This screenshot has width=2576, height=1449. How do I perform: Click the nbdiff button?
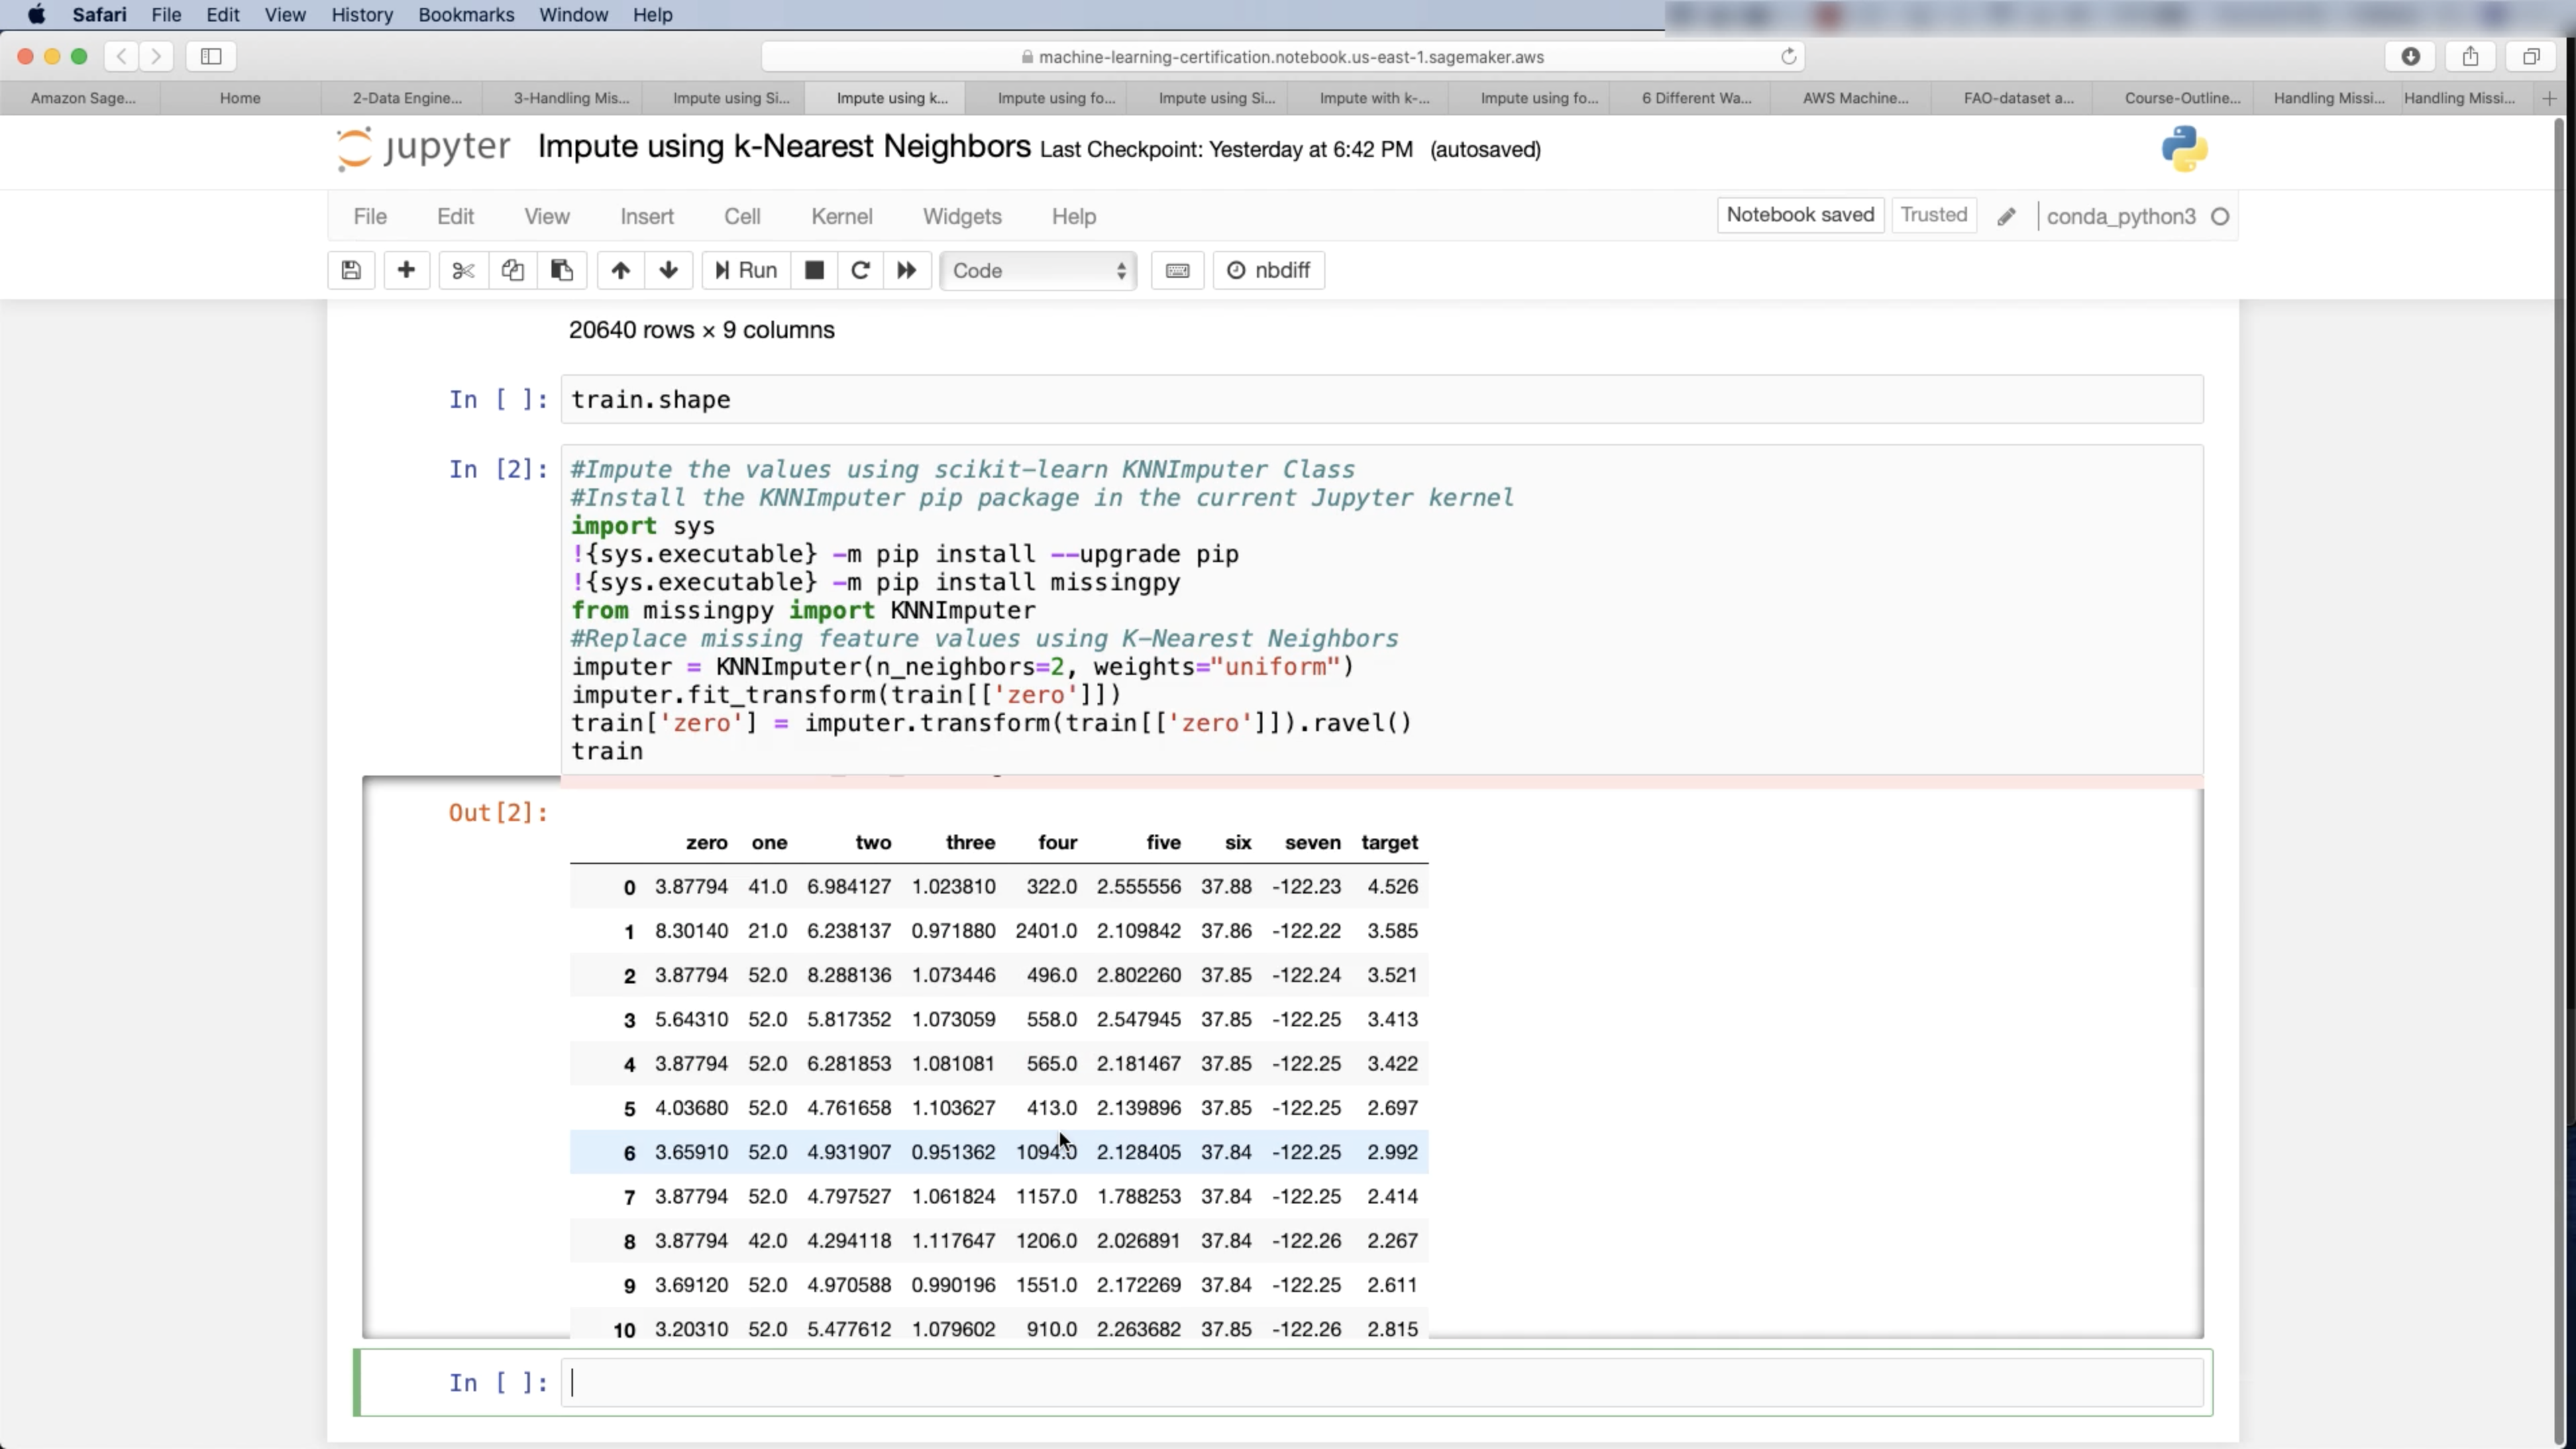(1268, 270)
